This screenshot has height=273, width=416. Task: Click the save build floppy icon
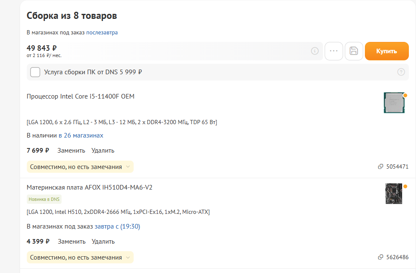[x=354, y=51]
